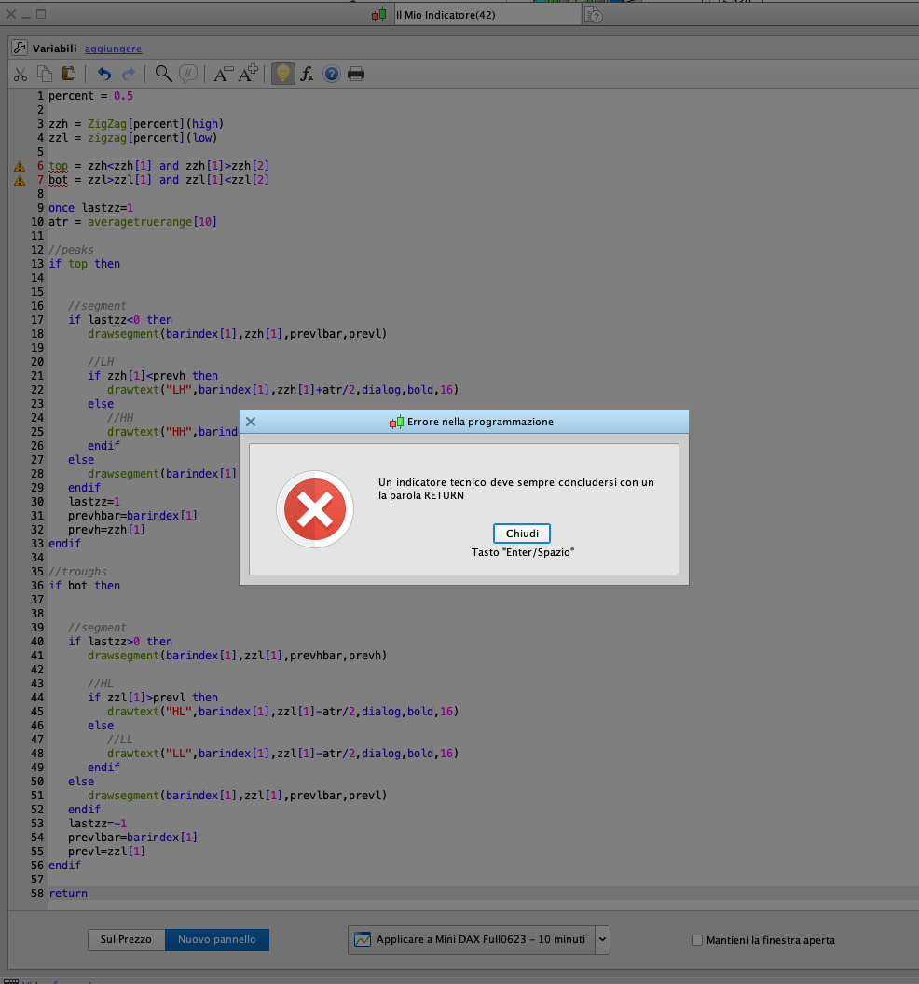Open the fx function library icon
This screenshot has width=919, height=984.
click(x=307, y=74)
